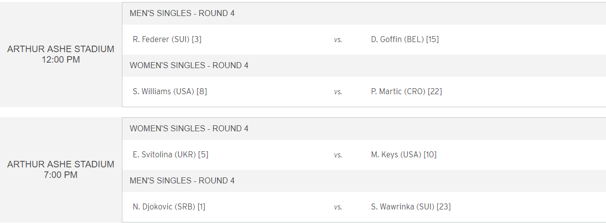The height and width of the screenshot is (223, 606).
Task: Click the vs. label in Svitolina-Keys match
Action: (338, 155)
